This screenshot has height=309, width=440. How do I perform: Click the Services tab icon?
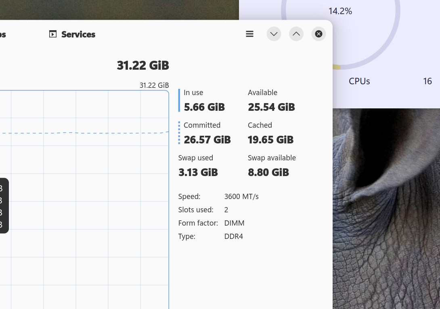[x=53, y=34]
